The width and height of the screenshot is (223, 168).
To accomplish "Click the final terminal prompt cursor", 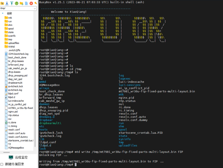I will coord(76,164).
